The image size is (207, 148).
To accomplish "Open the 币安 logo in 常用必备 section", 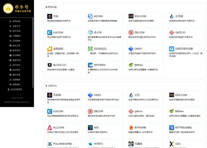I will (x=49, y=16).
